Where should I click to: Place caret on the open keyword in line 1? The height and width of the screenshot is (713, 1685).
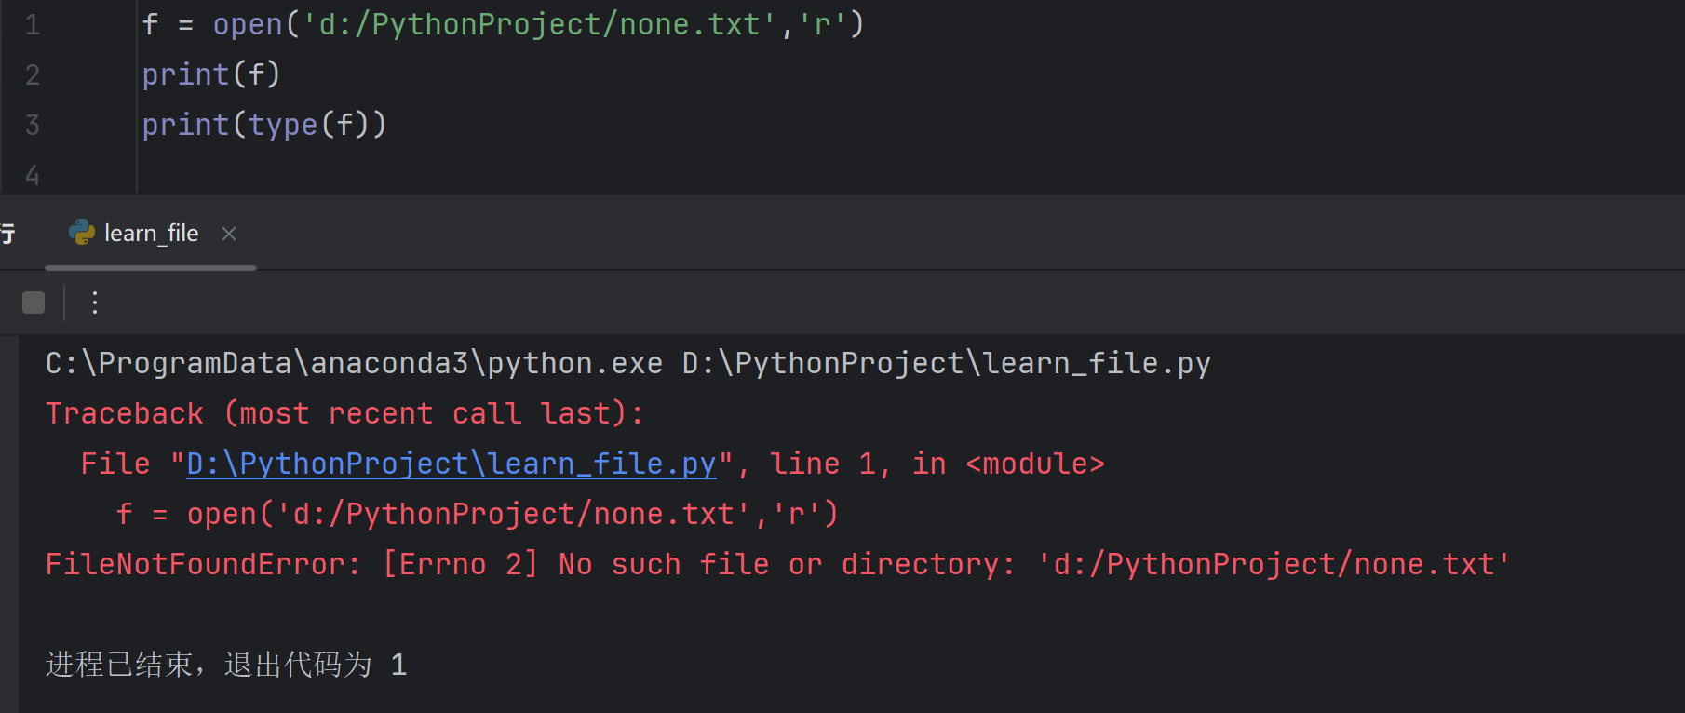[x=248, y=24]
